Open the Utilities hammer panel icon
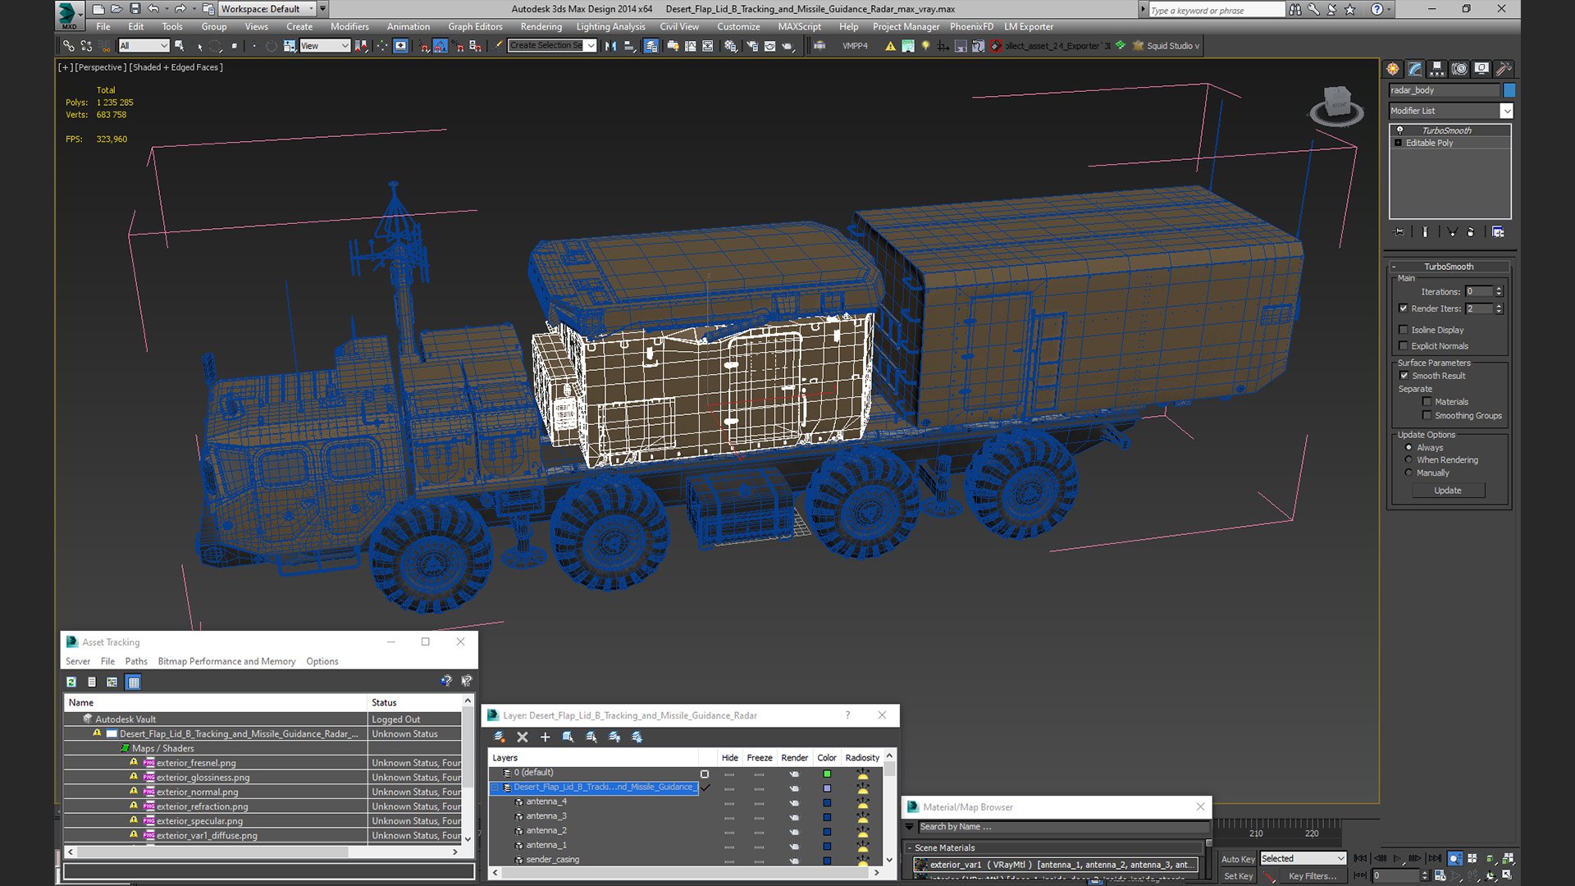Screen dimensions: 1575x886 [1504, 69]
